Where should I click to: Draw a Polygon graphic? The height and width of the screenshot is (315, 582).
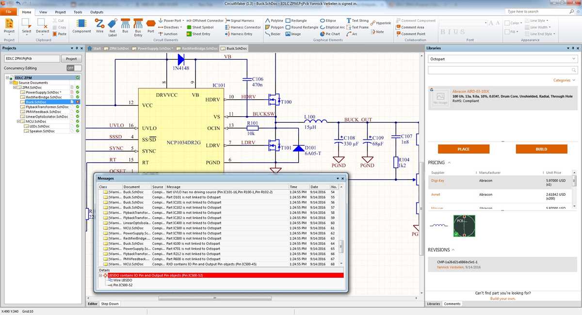(x=274, y=27)
